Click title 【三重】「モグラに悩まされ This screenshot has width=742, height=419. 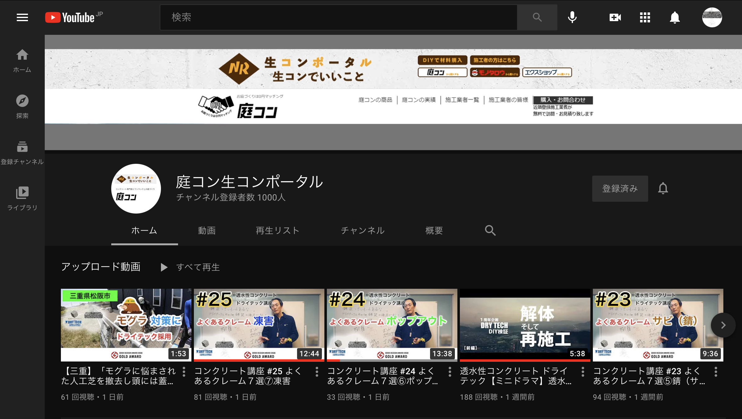[x=119, y=376]
